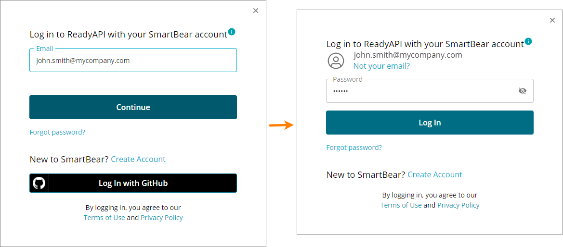Image resolution: width=563 pixels, height=247 pixels.
Task: Open Privacy Policy in right dialog
Action: point(458,205)
